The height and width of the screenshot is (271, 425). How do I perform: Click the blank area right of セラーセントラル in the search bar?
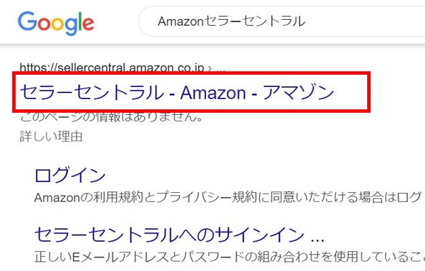coord(366,21)
